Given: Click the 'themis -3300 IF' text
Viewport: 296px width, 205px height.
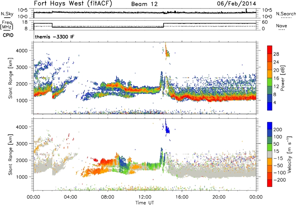Looking at the screenshot, I should click(54, 37).
